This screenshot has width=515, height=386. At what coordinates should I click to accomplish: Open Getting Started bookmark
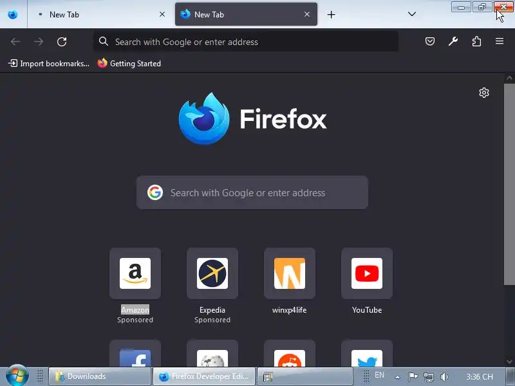129,63
